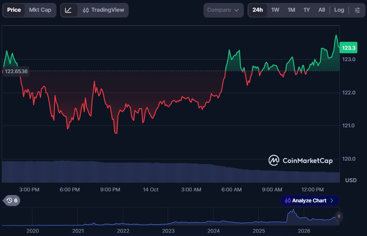
Task: Click the range slider pause handle
Action: pos(339,216)
